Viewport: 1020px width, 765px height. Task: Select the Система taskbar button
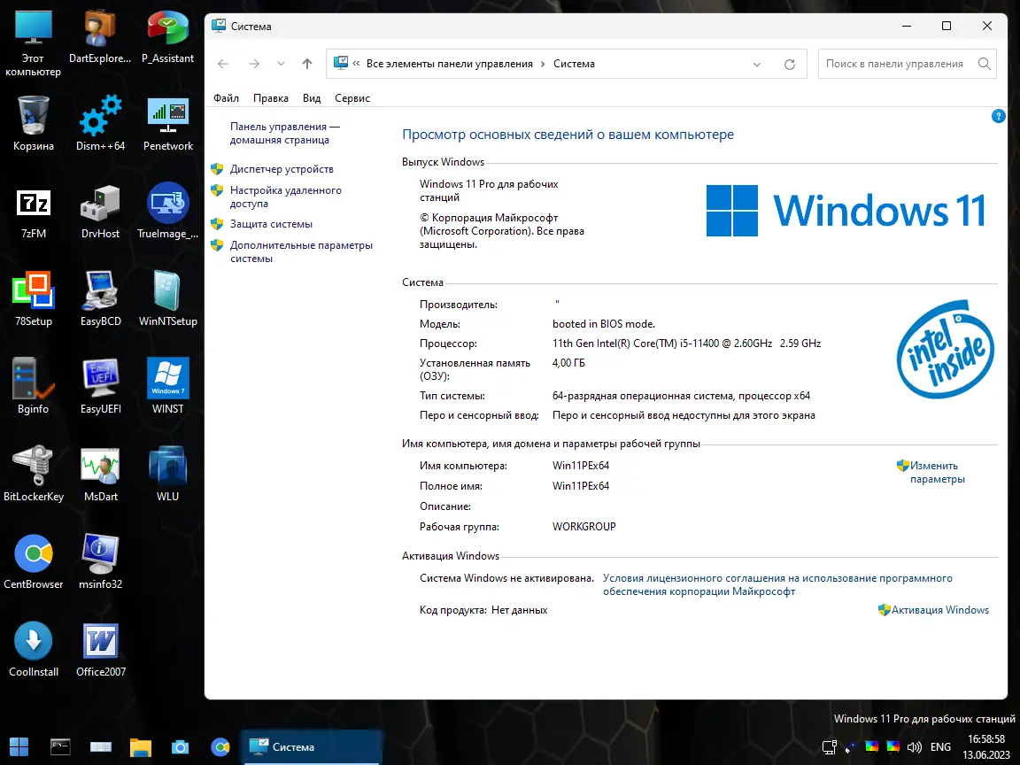click(312, 746)
